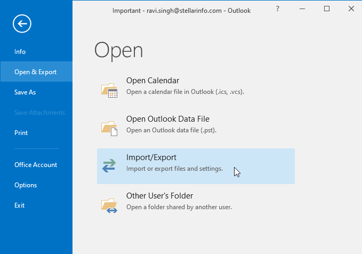Launch the Import/Export wizard label
The height and width of the screenshot is (254, 362).
(x=151, y=157)
